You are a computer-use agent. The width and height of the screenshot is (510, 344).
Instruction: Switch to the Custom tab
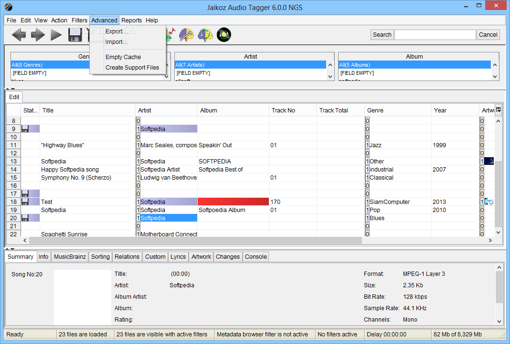click(x=155, y=257)
